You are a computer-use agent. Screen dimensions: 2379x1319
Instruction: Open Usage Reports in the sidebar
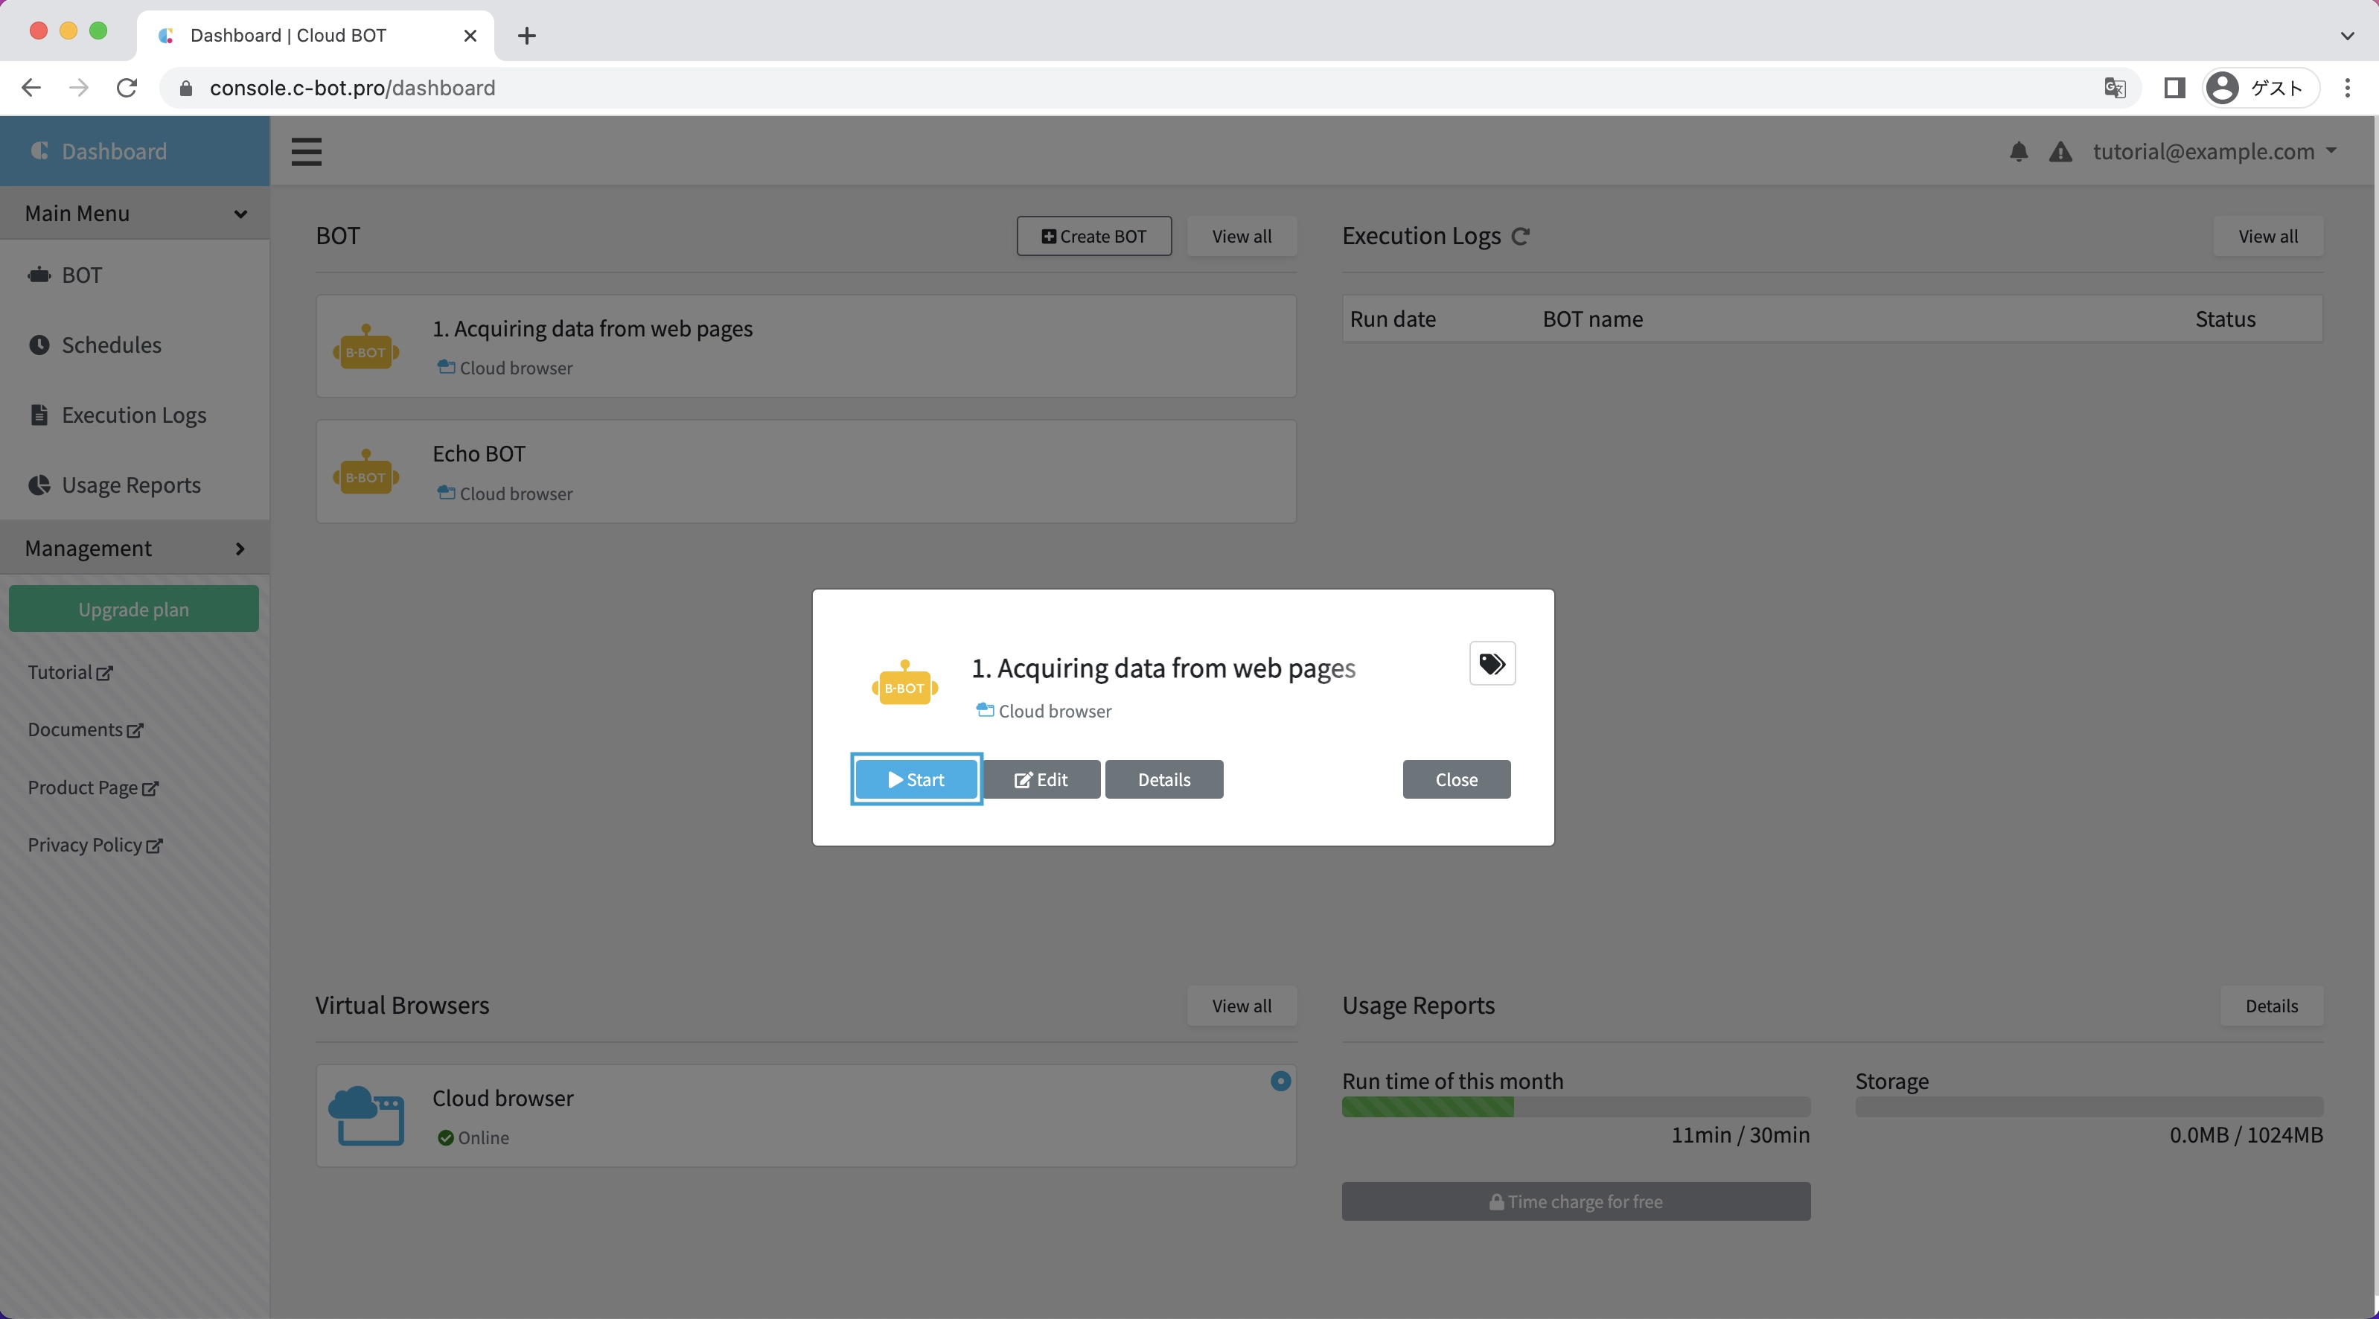pos(130,485)
